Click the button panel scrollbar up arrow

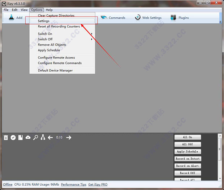[220, 136]
